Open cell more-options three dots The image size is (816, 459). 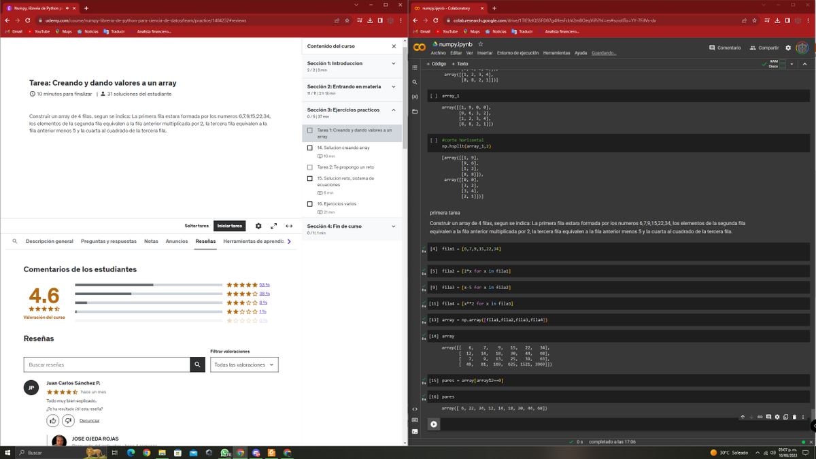803,417
